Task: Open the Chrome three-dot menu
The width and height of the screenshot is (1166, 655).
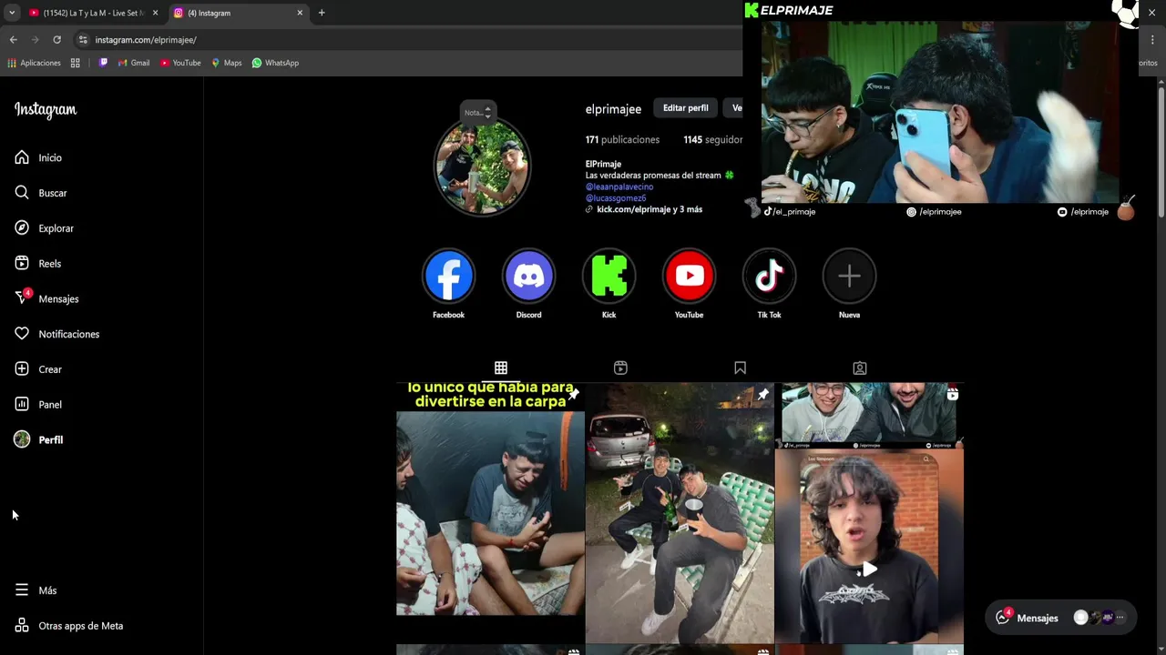Action: coord(1152,40)
